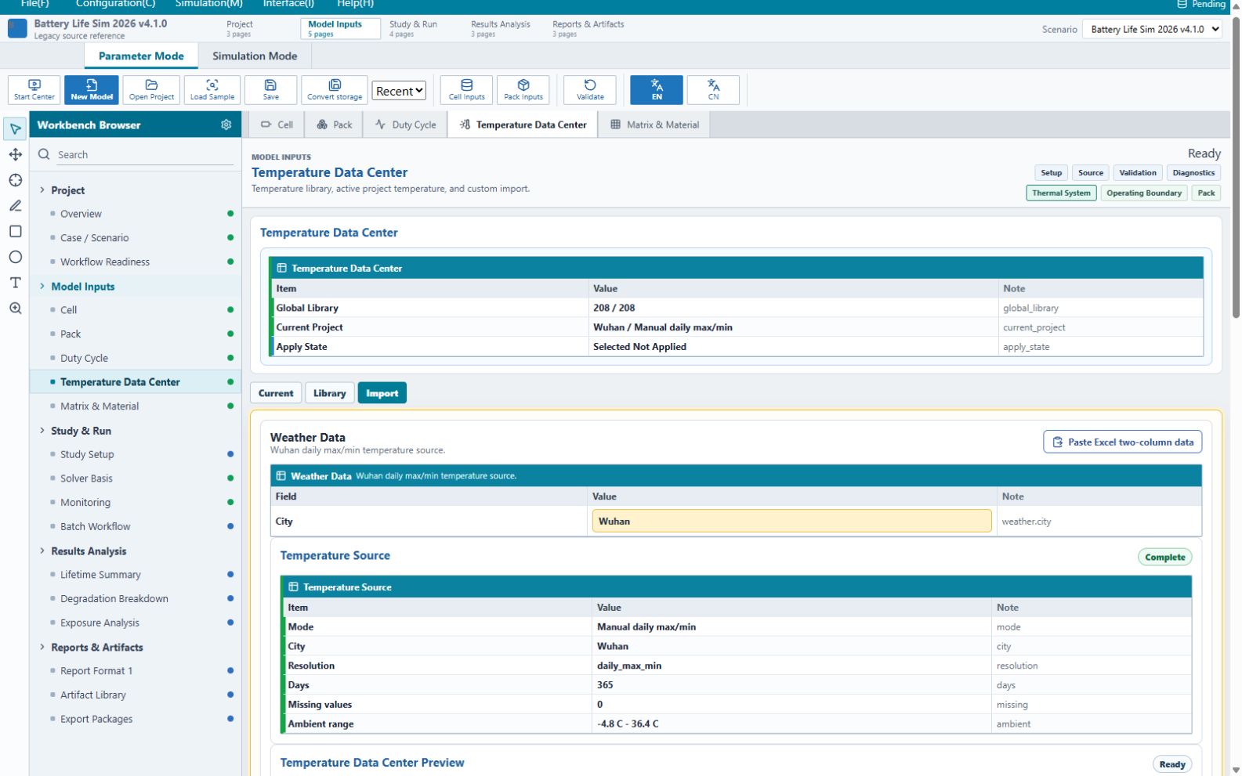Viewport: 1242px width, 776px height.
Task: Open Workbench Browser settings gear
Action: tap(226, 125)
